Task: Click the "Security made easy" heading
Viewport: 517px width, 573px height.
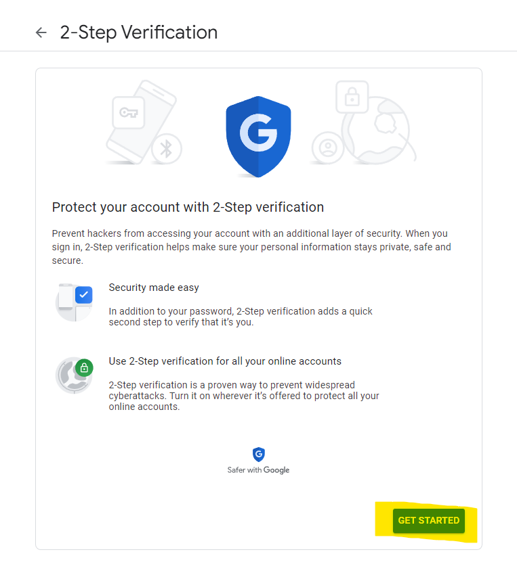Action: click(x=154, y=288)
